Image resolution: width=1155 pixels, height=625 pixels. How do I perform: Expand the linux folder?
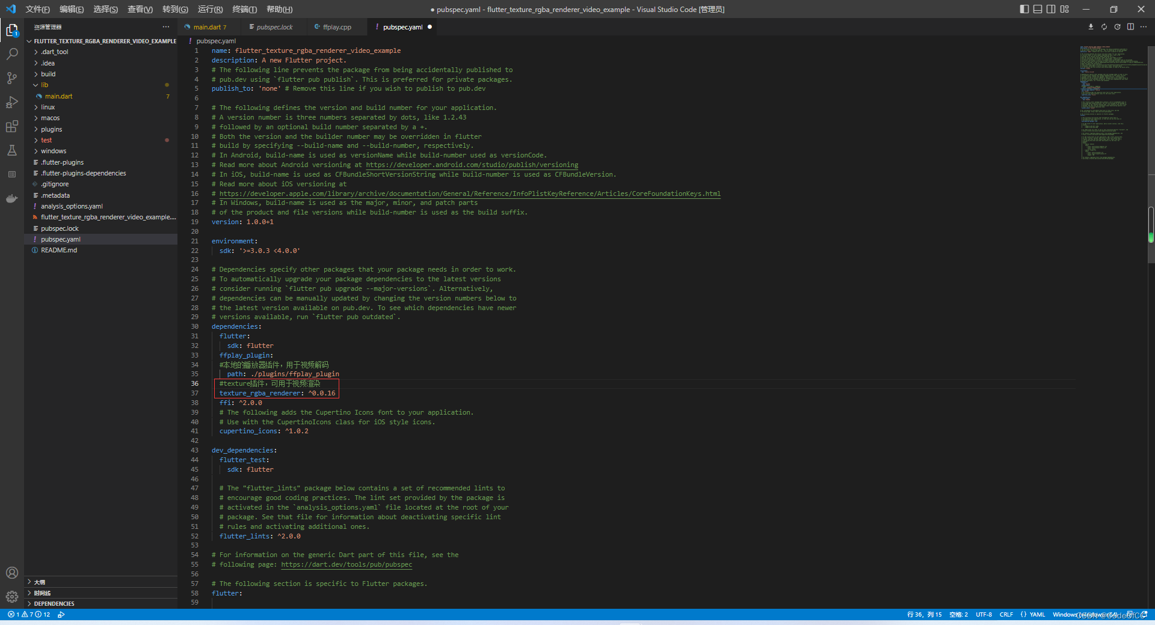[101, 107]
